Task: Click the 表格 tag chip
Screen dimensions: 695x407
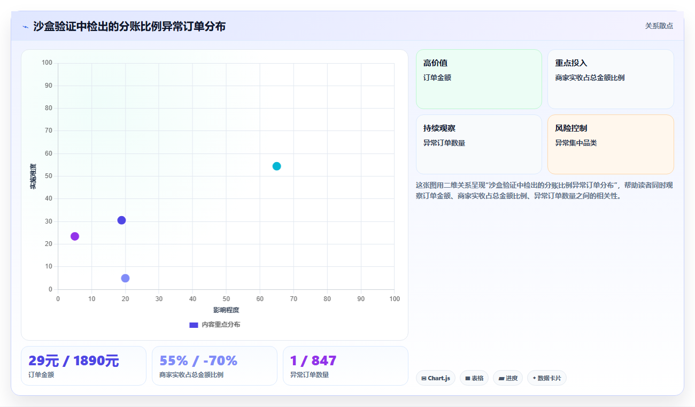Action: (x=474, y=378)
